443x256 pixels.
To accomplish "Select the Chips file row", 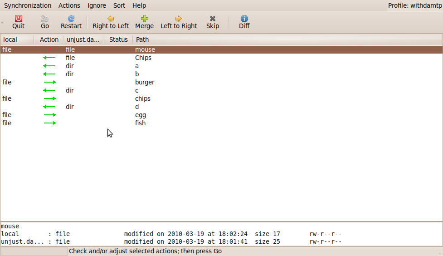I will click(143, 58).
